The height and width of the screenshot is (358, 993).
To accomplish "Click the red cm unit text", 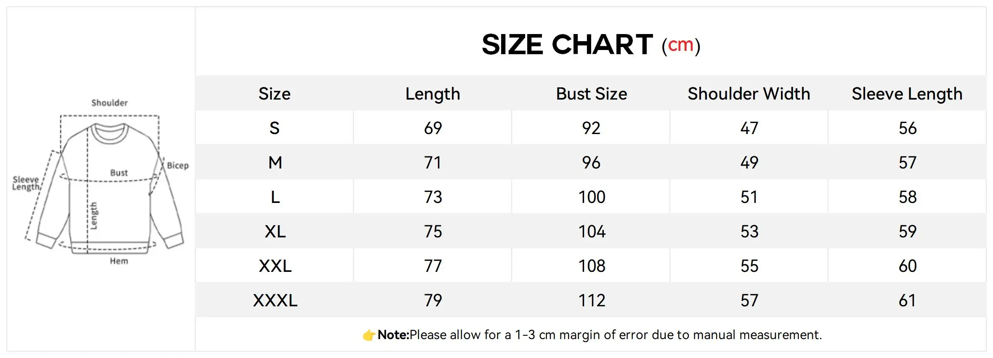I will pos(680,45).
